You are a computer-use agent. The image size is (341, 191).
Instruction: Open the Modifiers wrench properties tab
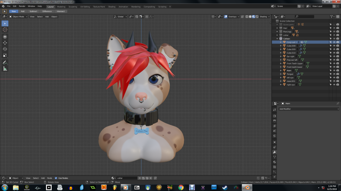274,152
